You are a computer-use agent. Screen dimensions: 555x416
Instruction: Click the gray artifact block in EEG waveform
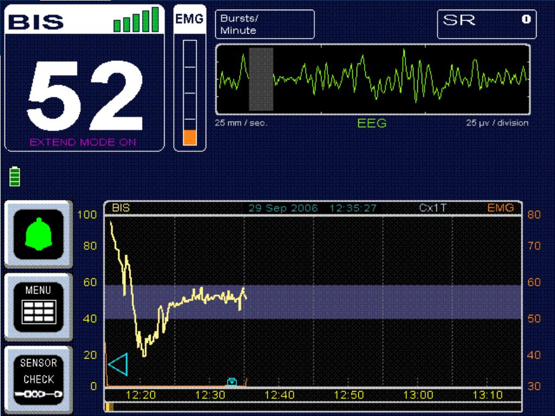(x=261, y=79)
